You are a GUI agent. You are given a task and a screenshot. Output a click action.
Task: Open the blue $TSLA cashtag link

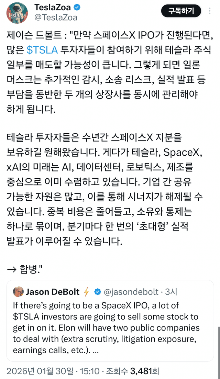pyautogui.click(x=42, y=50)
